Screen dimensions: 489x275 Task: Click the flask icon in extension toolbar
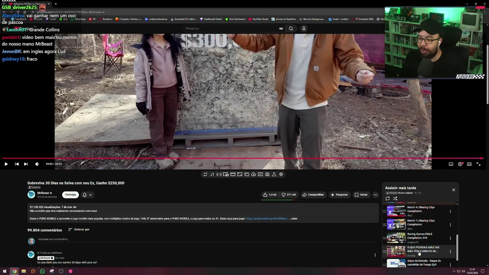click(274, 174)
